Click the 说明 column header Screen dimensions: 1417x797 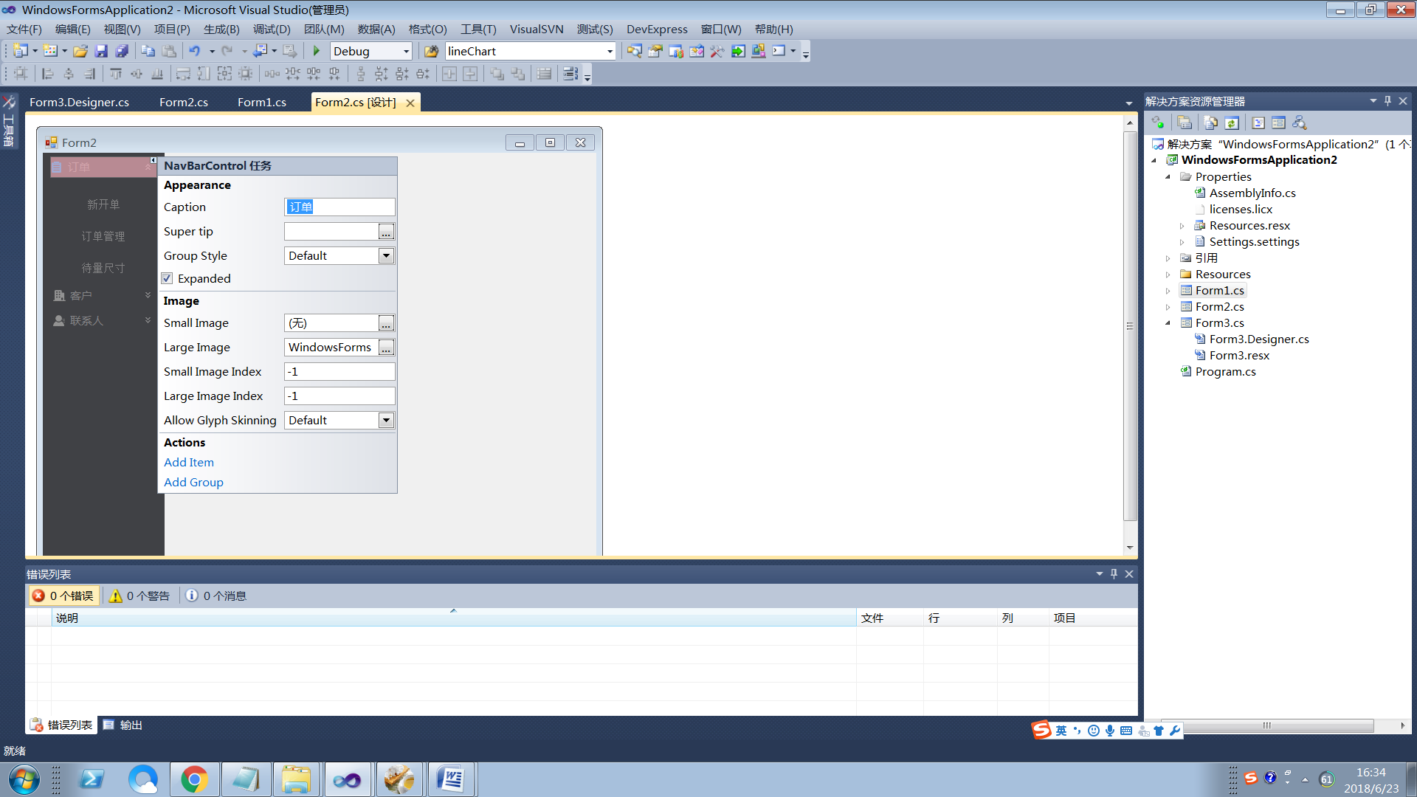point(454,618)
